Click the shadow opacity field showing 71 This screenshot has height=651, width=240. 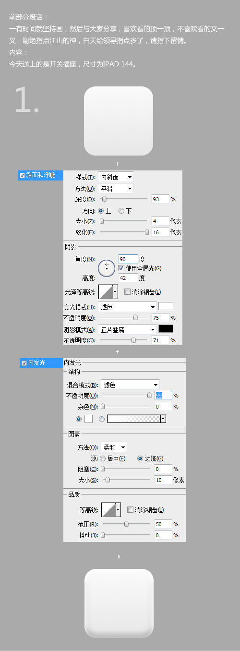[160, 340]
